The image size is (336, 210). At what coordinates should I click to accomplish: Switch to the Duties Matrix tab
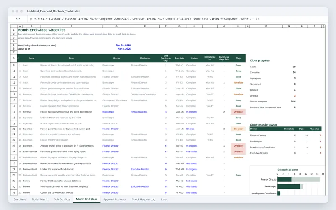click(x=40, y=199)
